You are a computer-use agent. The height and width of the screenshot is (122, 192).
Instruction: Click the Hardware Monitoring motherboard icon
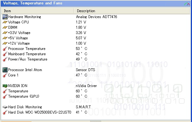coord(5,17)
